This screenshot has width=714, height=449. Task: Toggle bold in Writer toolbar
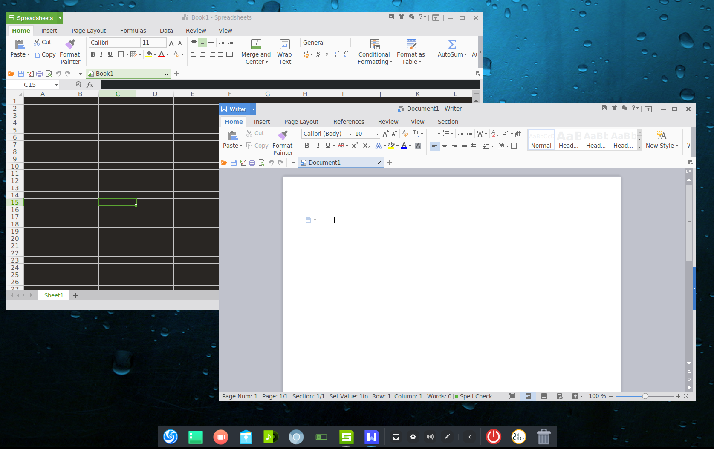(307, 146)
